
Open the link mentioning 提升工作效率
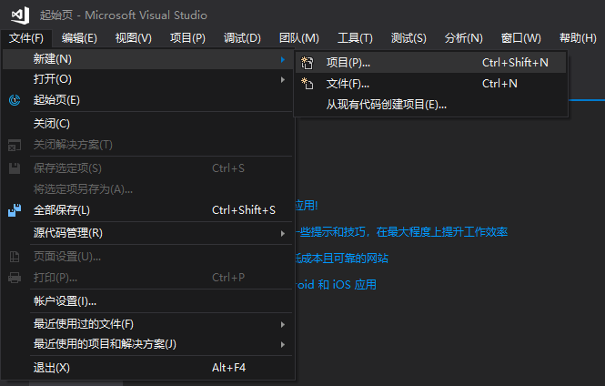point(401,232)
